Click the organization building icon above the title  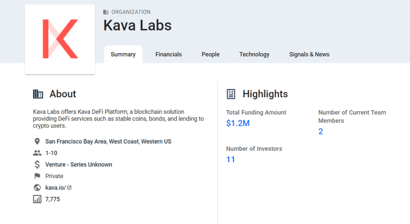pyautogui.click(x=106, y=12)
